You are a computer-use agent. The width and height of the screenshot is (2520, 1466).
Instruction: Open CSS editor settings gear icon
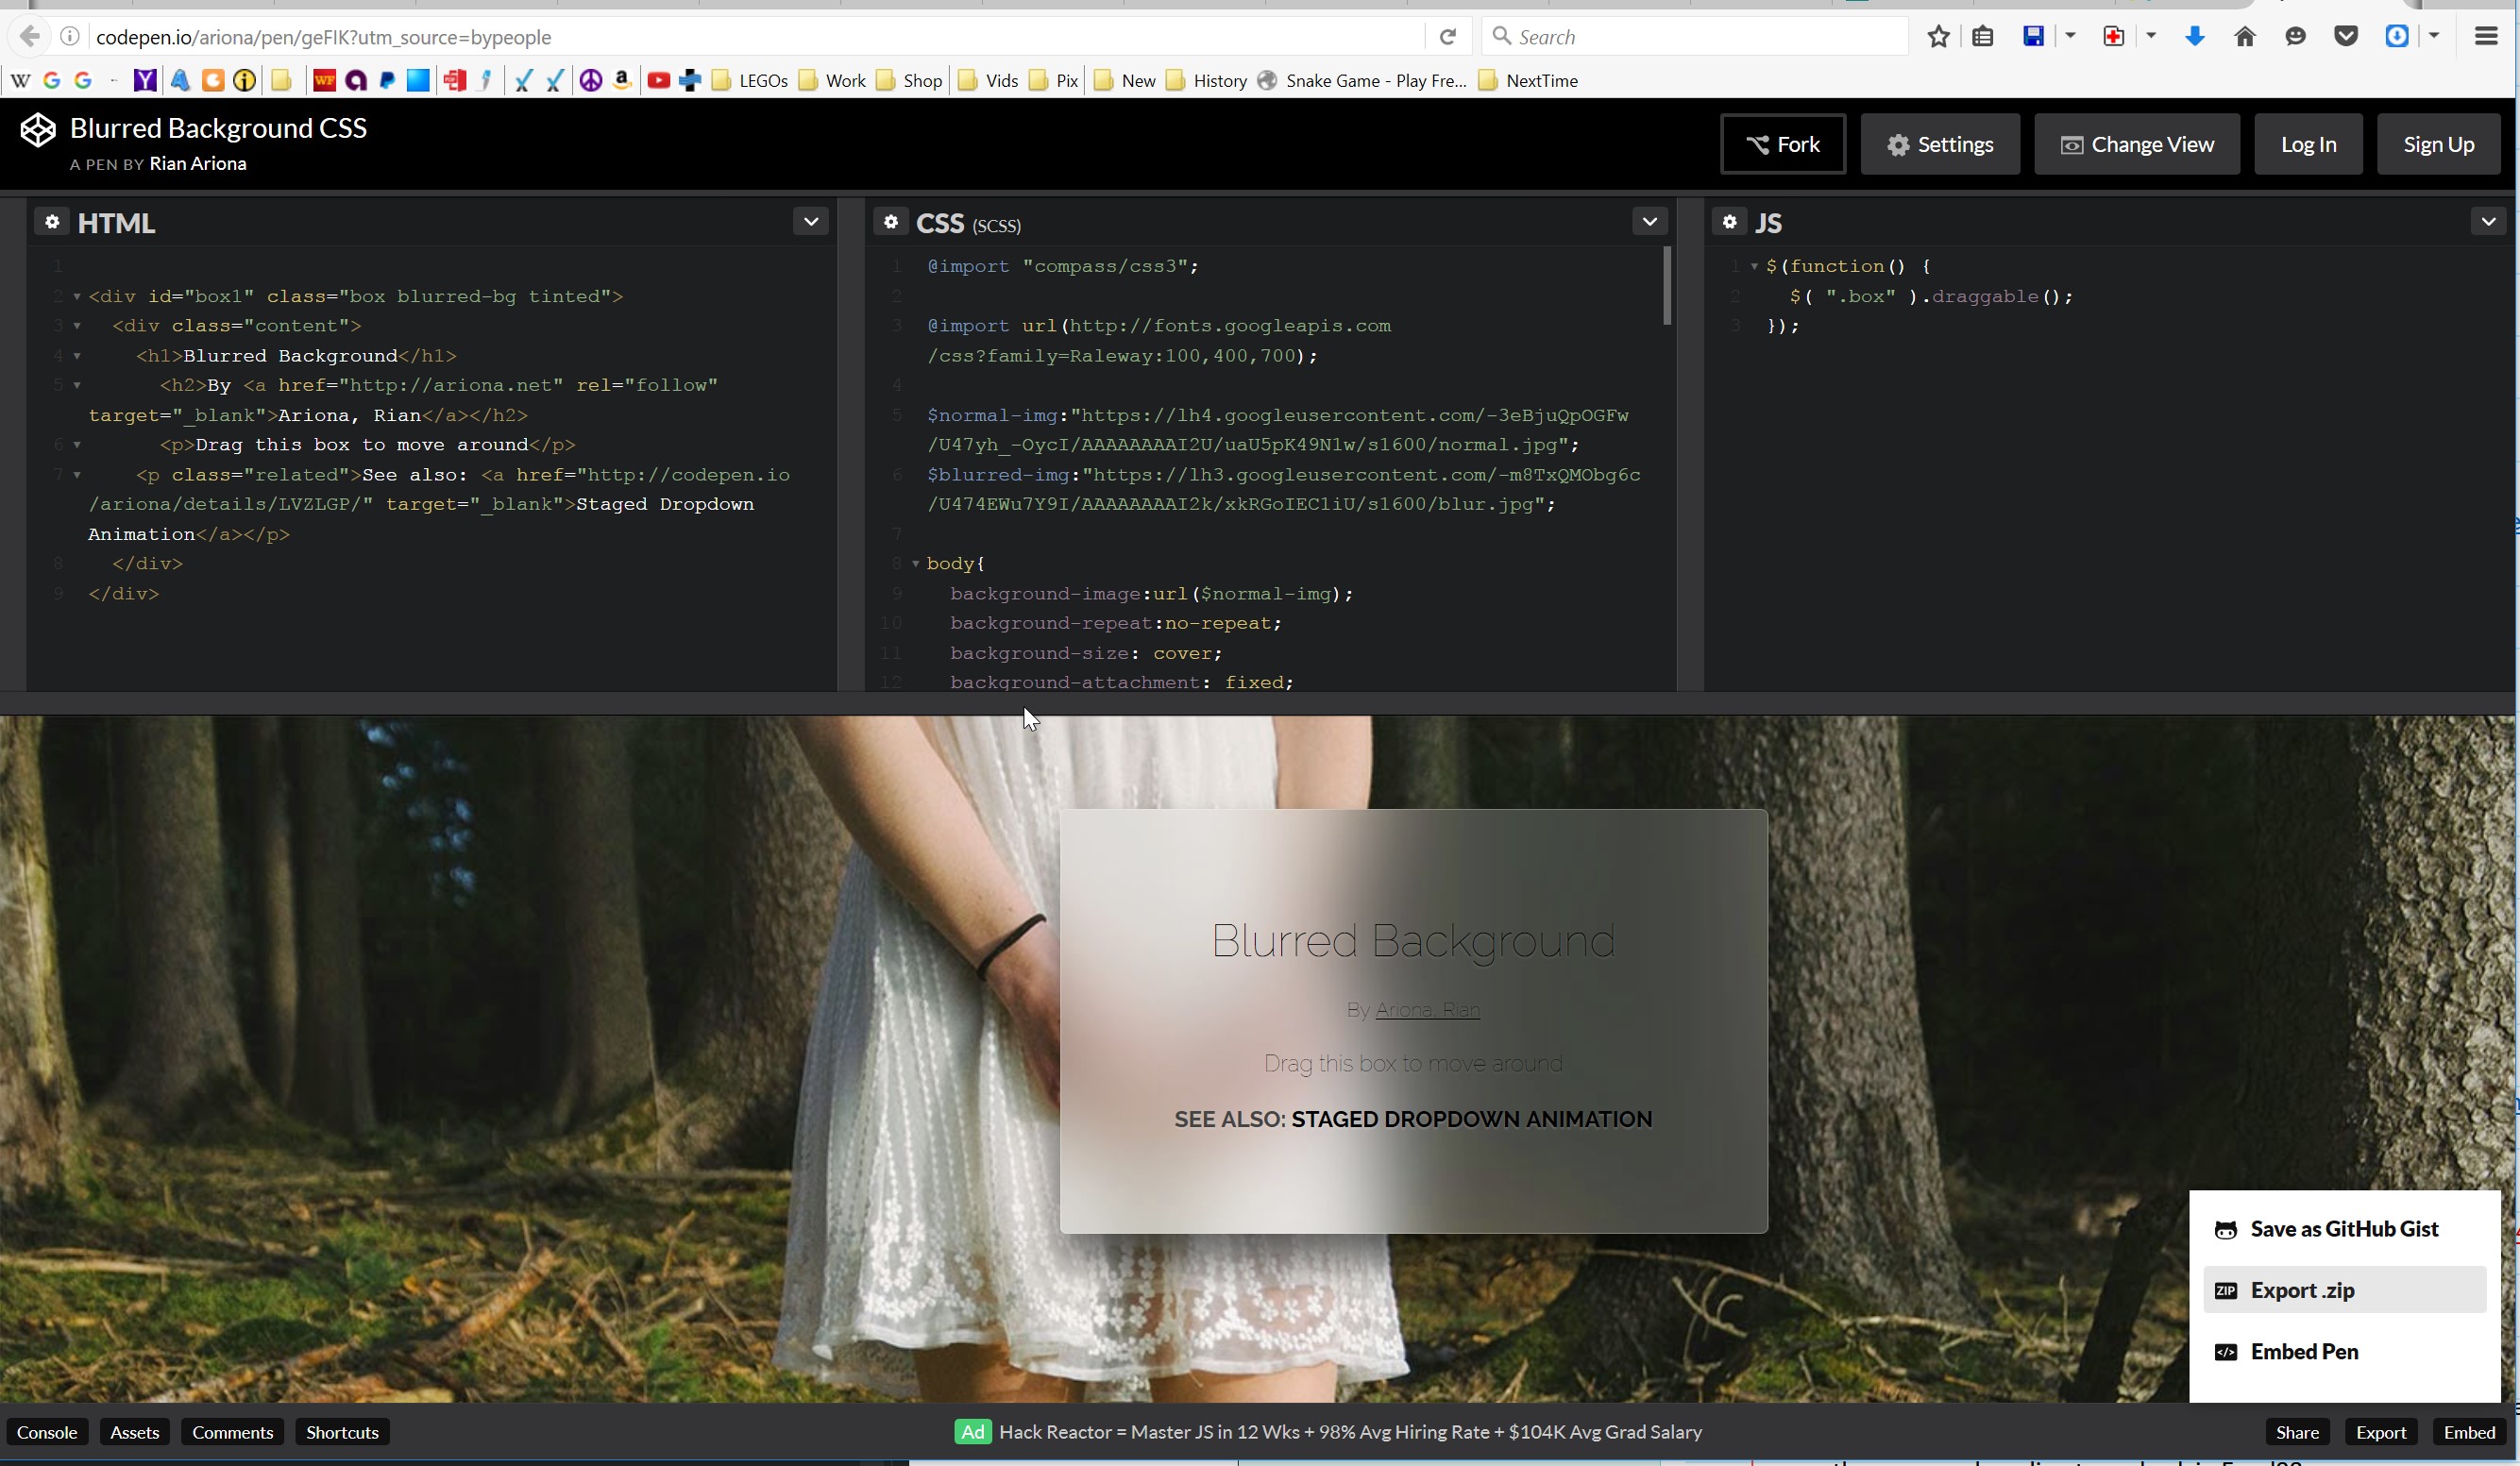click(890, 222)
